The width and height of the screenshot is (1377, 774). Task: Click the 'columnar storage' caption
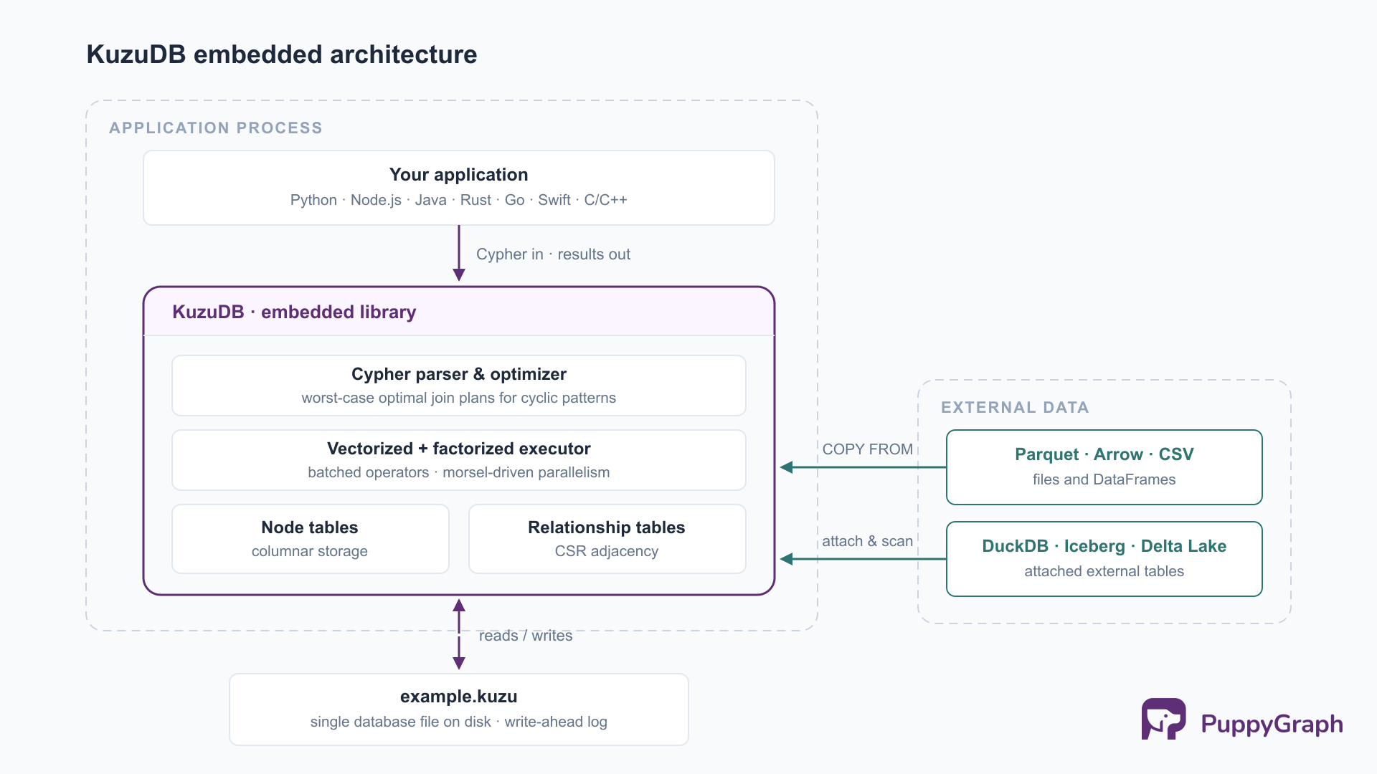click(310, 551)
